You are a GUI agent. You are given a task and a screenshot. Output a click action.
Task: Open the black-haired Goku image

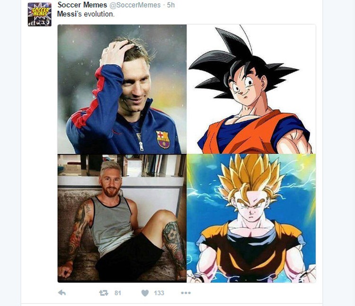(251, 89)
